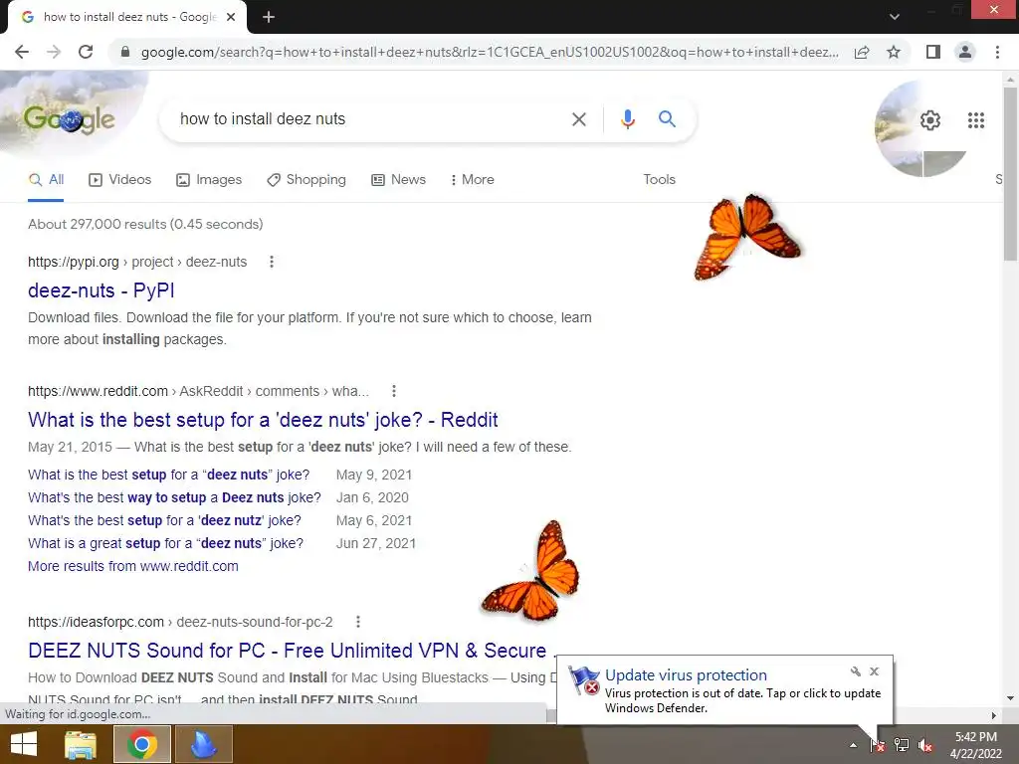
Task: Start voice search with the microphone icon
Action: coord(627,119)
